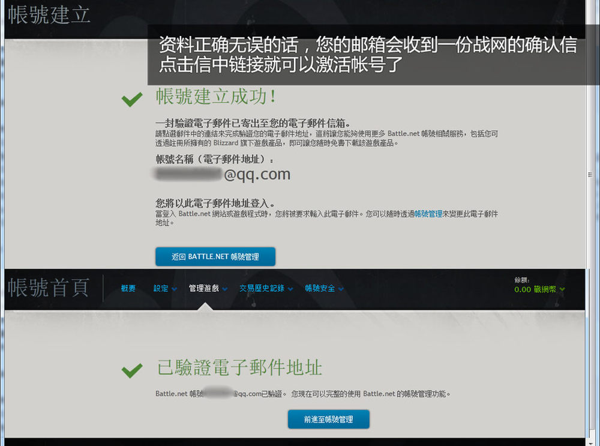Open the 概要 tab in the navigation bar
The width and height of the screenshot is (600, 446).
pyautogui.click(x=128, y=289)
